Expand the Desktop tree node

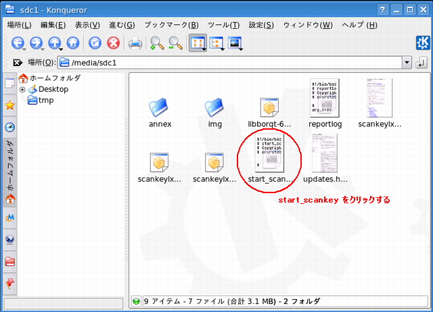coord(22,90)
